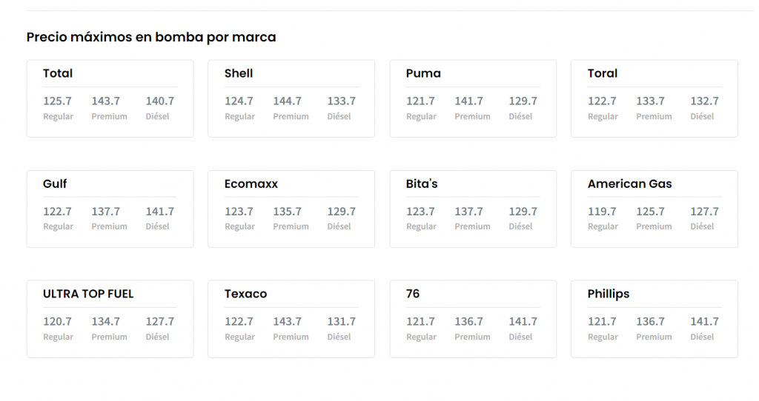The image size is (759, 401).
Task: Click the Bita's brand title
Action: pyautogui.click(x=422, y=183)
